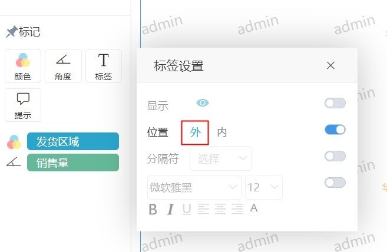
Task: Open the 分隔符 选择 dropdown
Action: (x=221, y=158)
